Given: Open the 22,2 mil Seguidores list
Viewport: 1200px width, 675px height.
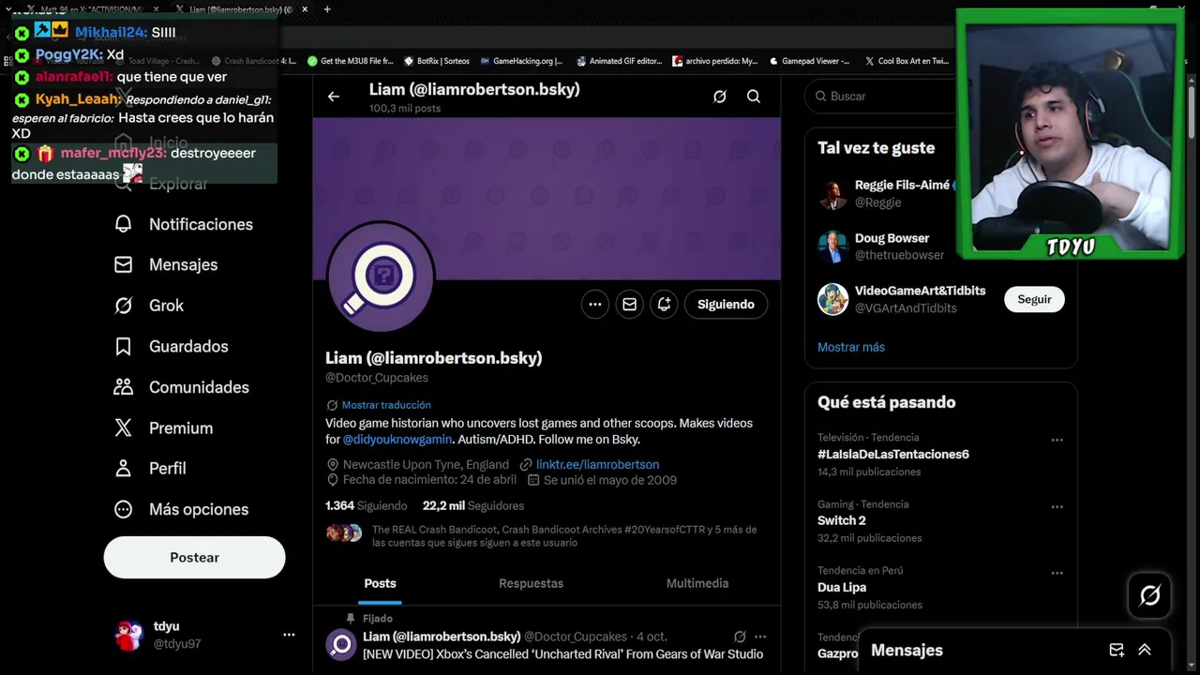Looking at the screenshot, I should (x=473, y=505).
